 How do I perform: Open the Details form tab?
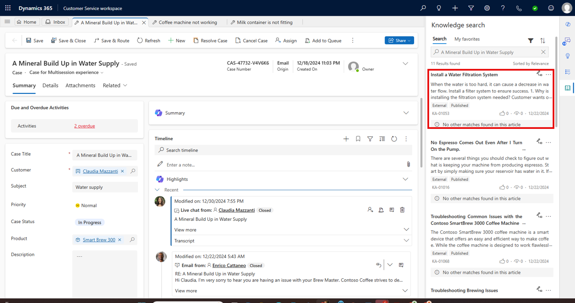[50, 85]
